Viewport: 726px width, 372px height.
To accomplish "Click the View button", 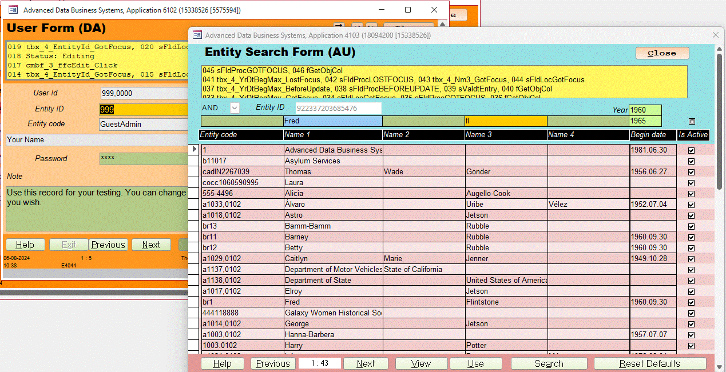I will pyautogui.click(x=421, y=363).
